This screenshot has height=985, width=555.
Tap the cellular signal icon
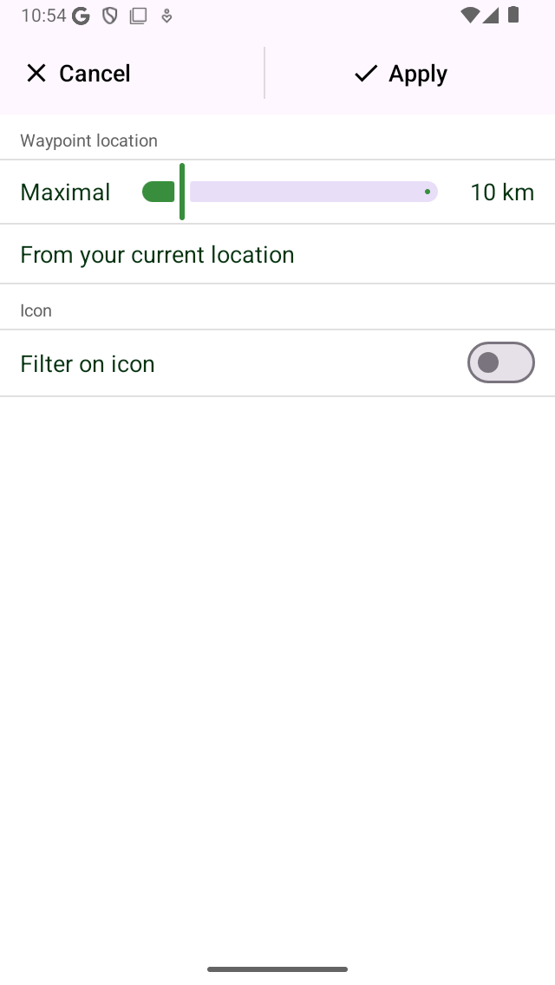click(x=491, y=15)
